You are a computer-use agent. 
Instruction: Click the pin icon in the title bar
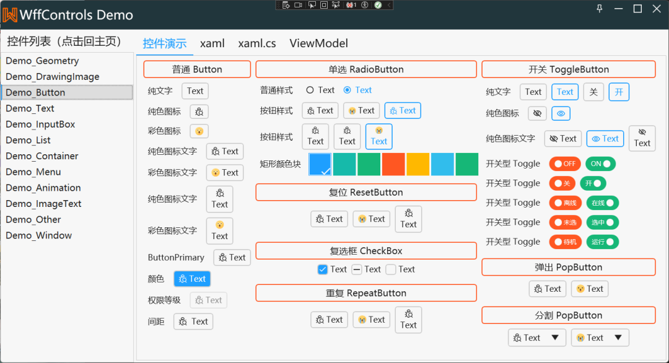click(x=599, y=9)
